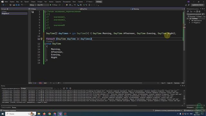Click the editor horizontal scrollbar
This screenshot has width=206, height=116.
(111, 83)
